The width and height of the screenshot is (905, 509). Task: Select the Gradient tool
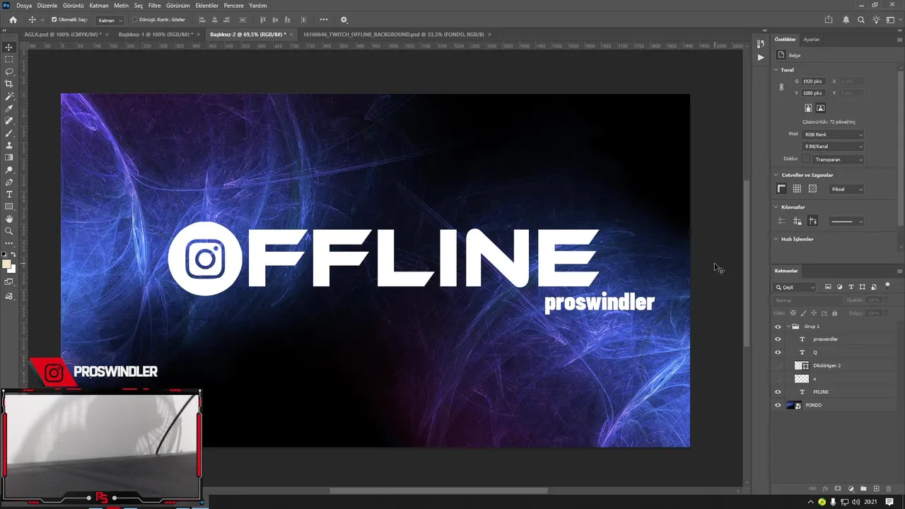tap(9, 158)
